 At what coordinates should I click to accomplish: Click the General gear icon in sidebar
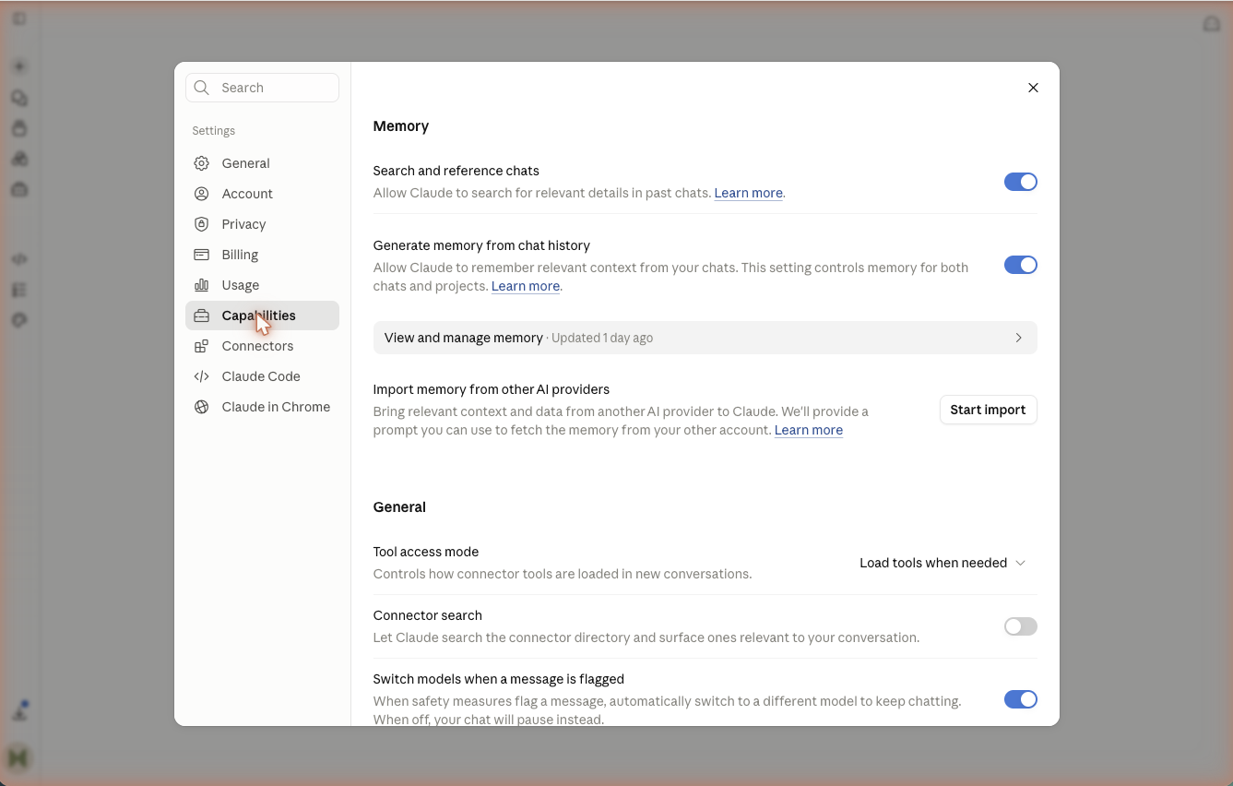click(x=201, y=163)
